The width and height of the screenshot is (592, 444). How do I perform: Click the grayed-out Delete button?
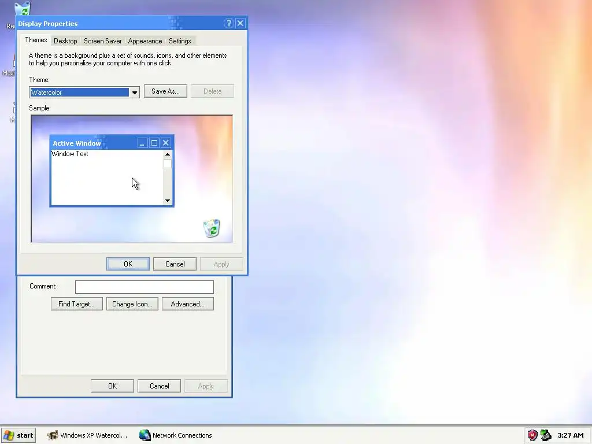coord(212,91)
